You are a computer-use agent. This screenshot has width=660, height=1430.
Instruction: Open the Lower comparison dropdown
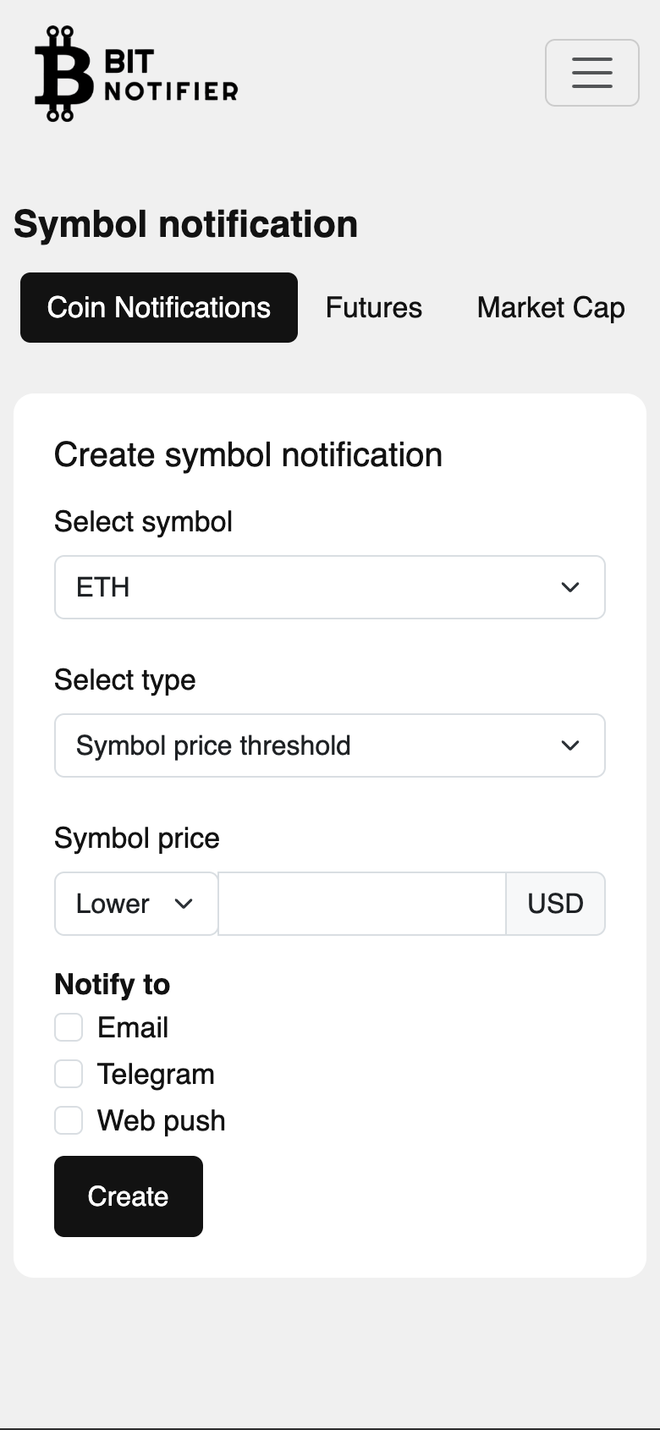pyautogui.click(x=136, y=904)
